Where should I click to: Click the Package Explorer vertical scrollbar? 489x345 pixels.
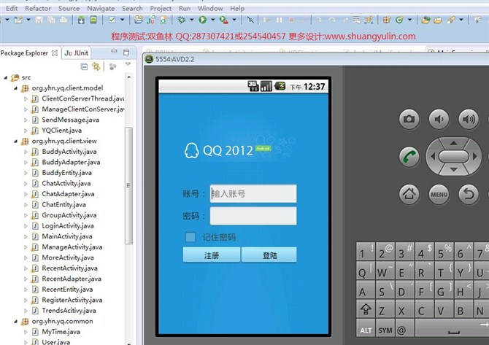click(x=128, y=185)
